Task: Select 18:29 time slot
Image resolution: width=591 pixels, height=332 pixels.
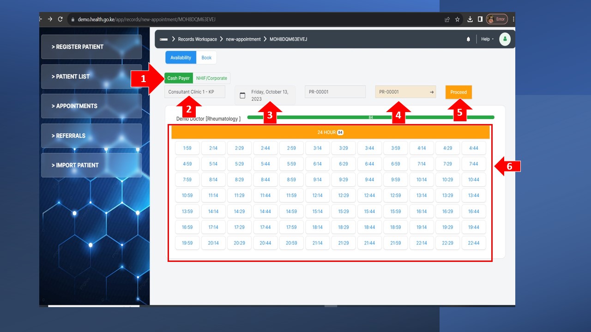Action: click(x=344, y=227)
